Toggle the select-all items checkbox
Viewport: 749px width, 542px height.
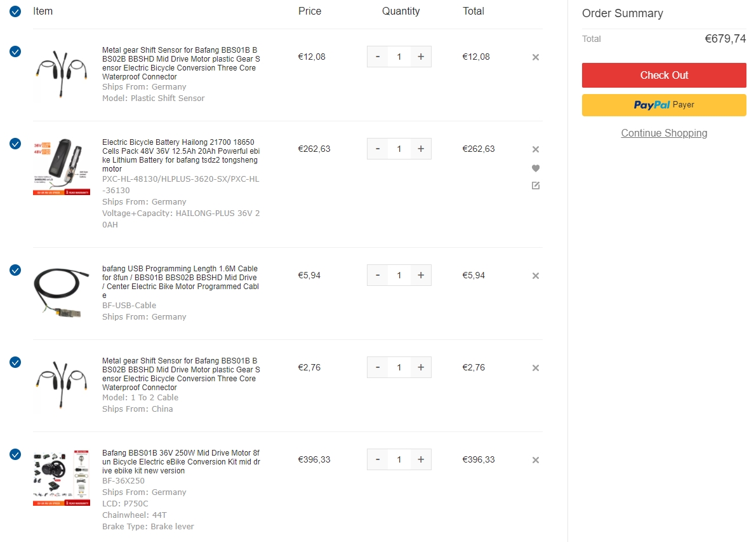click(x=15, y=11)
